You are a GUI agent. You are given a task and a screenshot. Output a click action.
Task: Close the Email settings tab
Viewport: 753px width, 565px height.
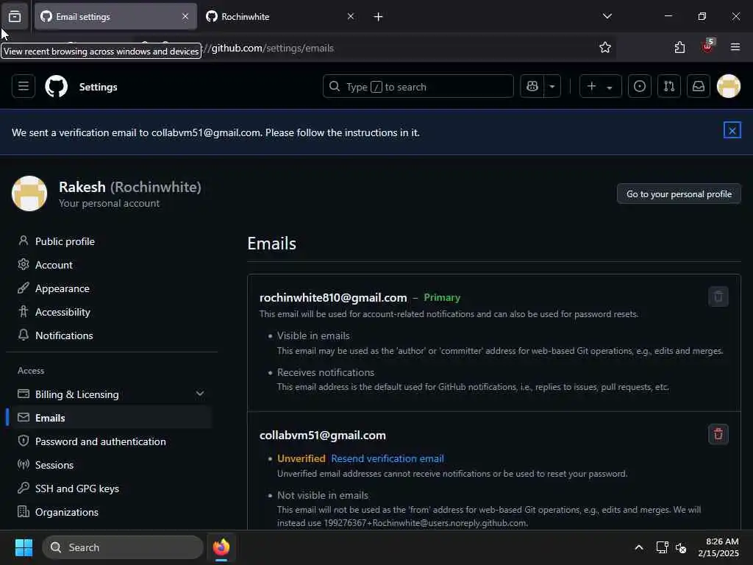click(185, 16)
